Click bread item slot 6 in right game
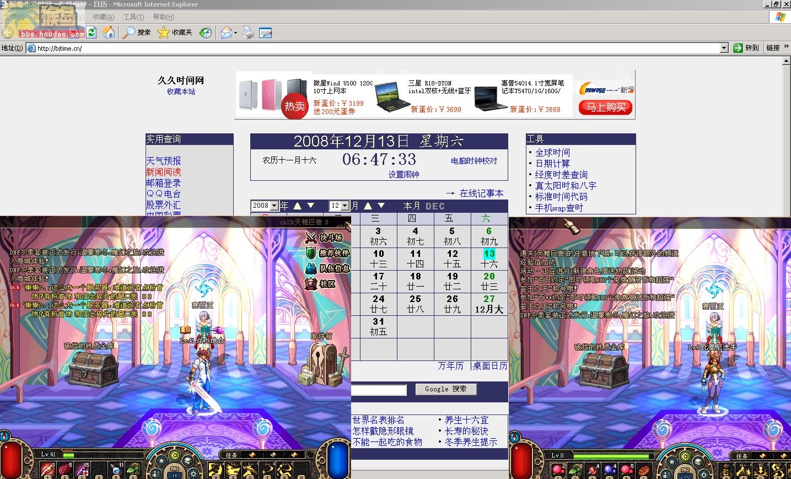The image size is (791, 479). [x=644, y=470]
